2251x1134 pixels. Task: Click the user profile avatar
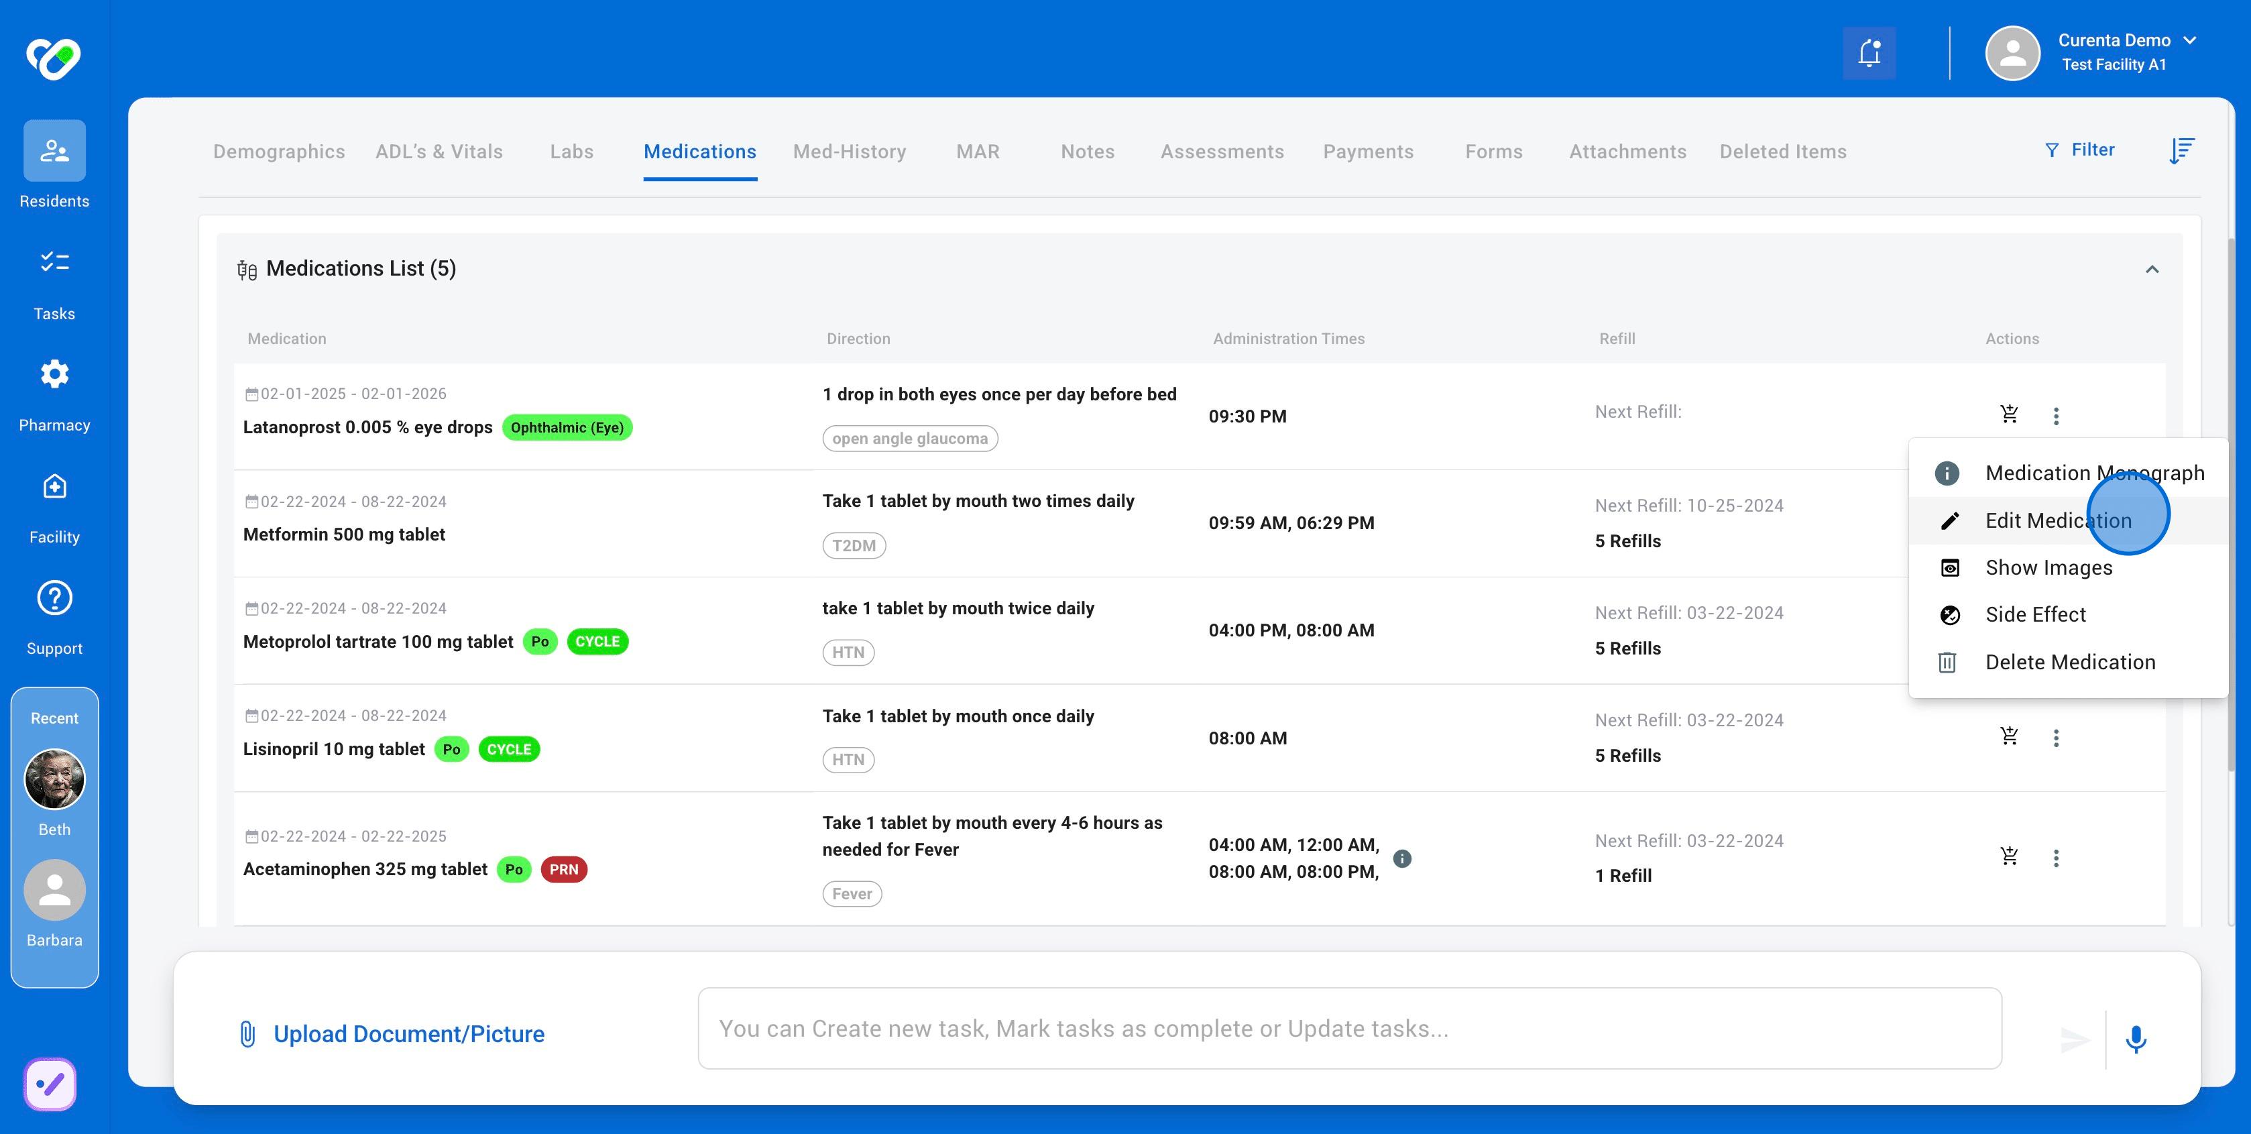point(2012,53)
